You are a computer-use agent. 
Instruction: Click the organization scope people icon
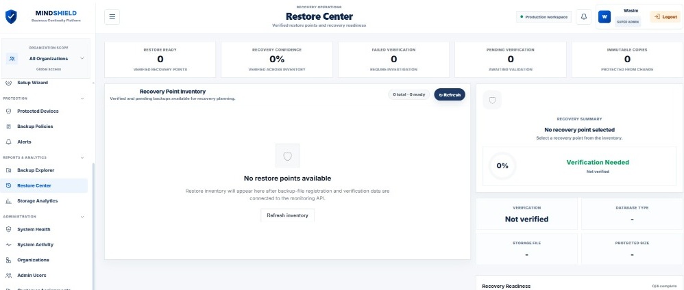coord(12,58)
